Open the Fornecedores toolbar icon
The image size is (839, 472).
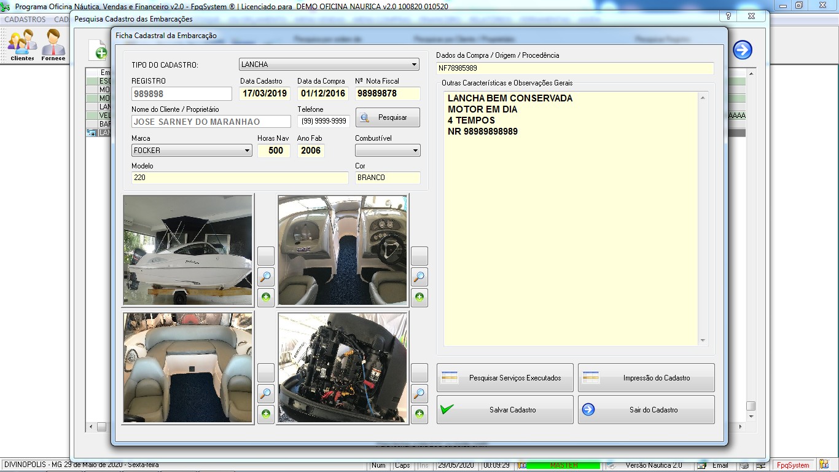(53, 45)
